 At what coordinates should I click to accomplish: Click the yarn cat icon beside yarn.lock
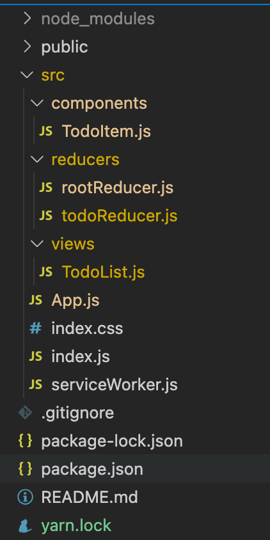point(25,526)
